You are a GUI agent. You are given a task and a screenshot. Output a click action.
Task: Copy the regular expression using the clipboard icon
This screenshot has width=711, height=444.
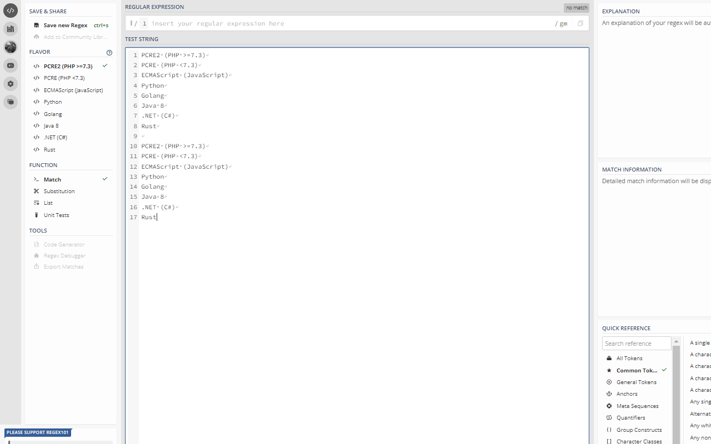point(580,23)
